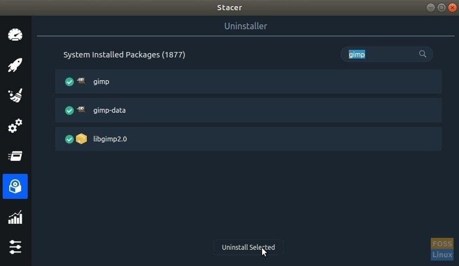Select the libgimp2.0 package name text
Image resolution: width=459 pixels, height=266 pixels.
110,139
